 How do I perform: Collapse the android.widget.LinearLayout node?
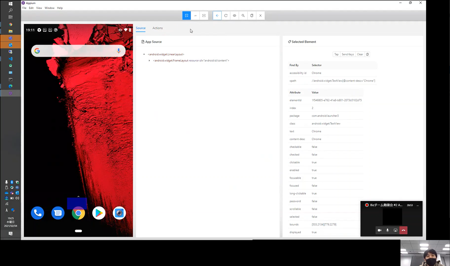point(144,54)
